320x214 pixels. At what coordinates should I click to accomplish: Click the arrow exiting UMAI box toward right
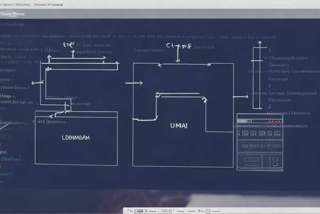[240, 97]
